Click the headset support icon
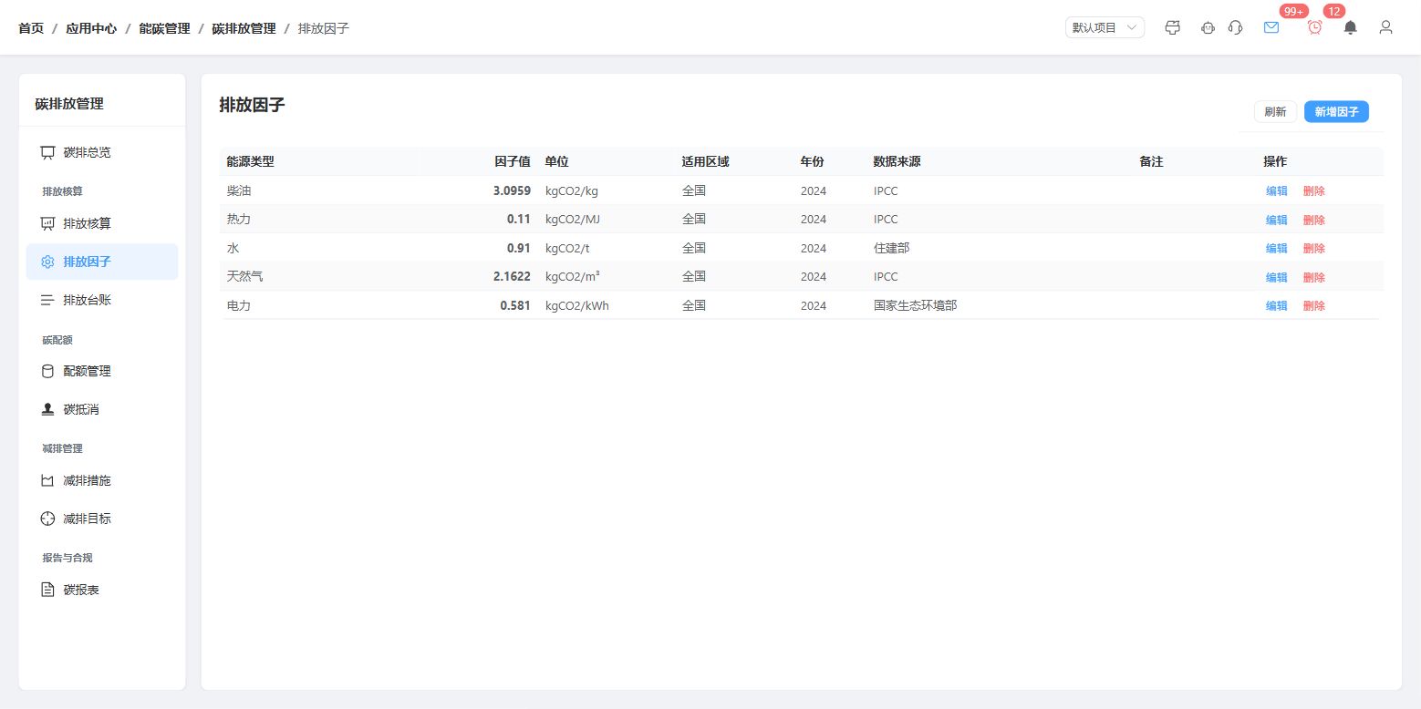The width and height of the screenshot is (1421, 709). (1236, 27)
